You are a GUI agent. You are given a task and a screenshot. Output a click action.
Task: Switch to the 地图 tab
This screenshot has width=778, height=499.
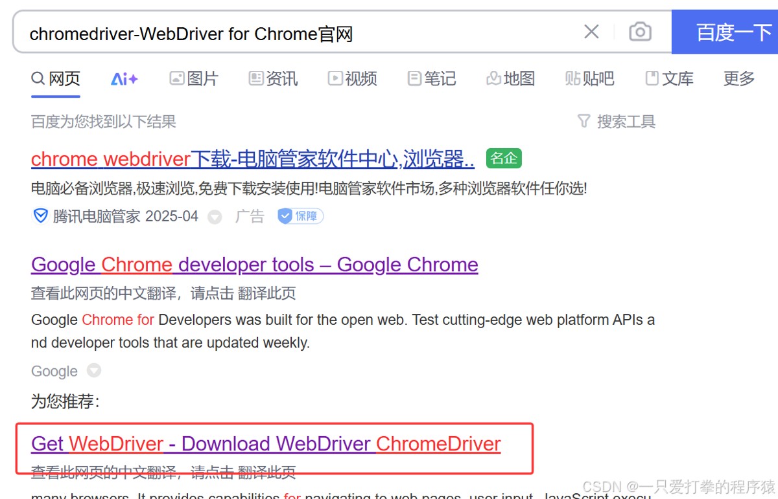(511, 79)
